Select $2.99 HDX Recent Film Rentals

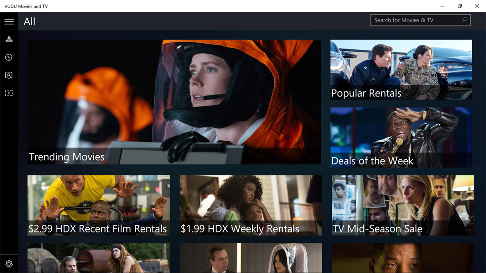pyautogui.click(x=98, y=205)
